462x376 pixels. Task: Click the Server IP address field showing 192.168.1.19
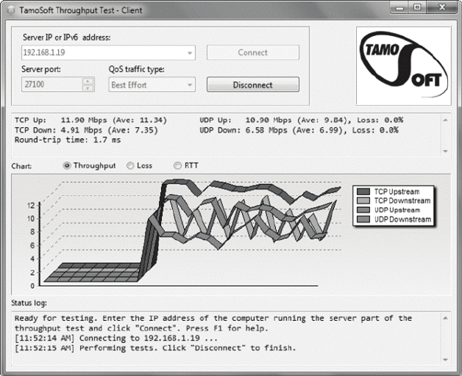pyautogui.click(x=108, y=53)
